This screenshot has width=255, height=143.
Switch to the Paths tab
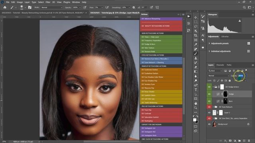[229, 65]
